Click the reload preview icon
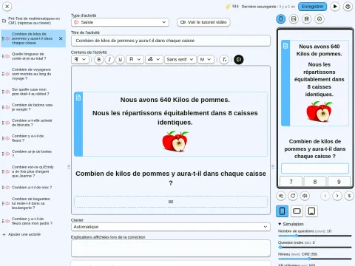 (293, 196)
